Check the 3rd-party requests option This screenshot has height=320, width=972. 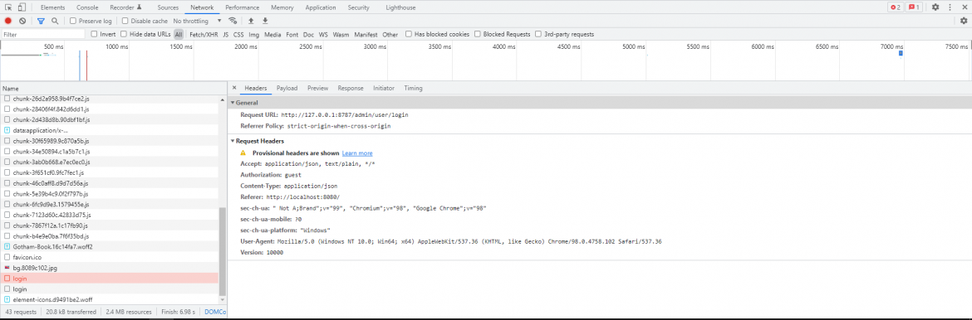pyautogui.click(x=538, y=34)
